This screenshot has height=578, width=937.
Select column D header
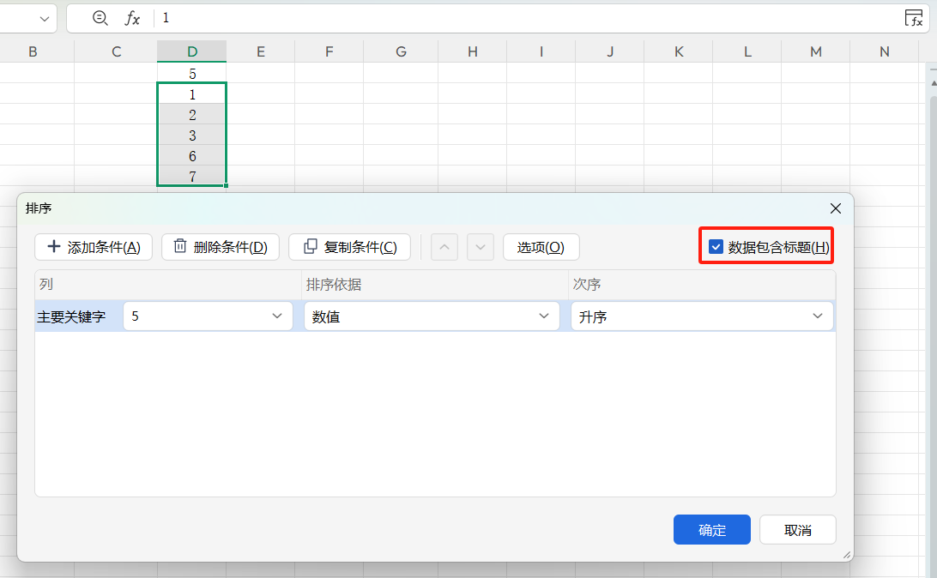point(191,51)
